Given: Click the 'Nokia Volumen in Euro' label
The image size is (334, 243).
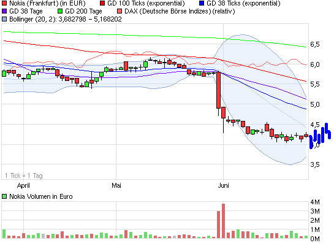Looking at the screenshot, I should click(x=41, y=196).
